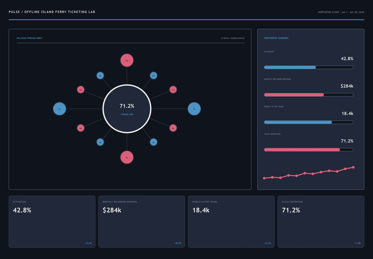Select the P5 persona node

[100, 142]
